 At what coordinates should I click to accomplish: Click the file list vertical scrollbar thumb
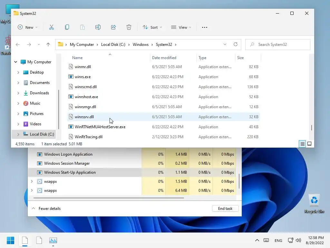pyautogui.click(x=312, y=128)
